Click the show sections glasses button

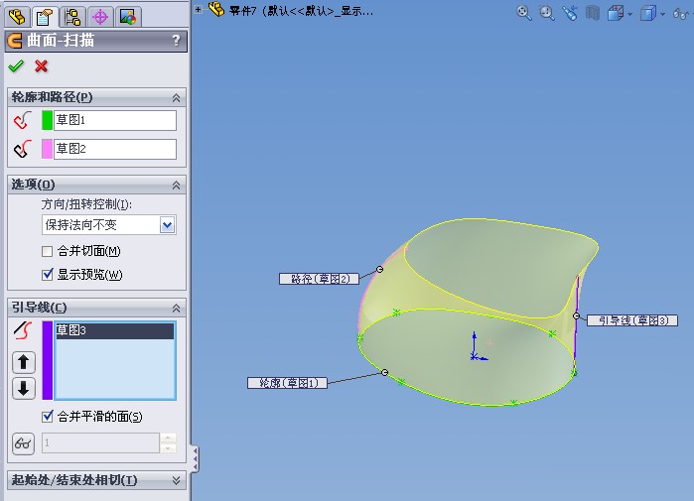(x=23, y=443)
